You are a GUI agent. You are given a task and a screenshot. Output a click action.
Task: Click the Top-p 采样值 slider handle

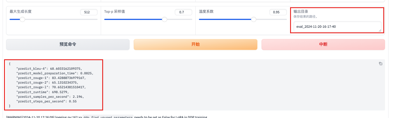tap(165, 19)
